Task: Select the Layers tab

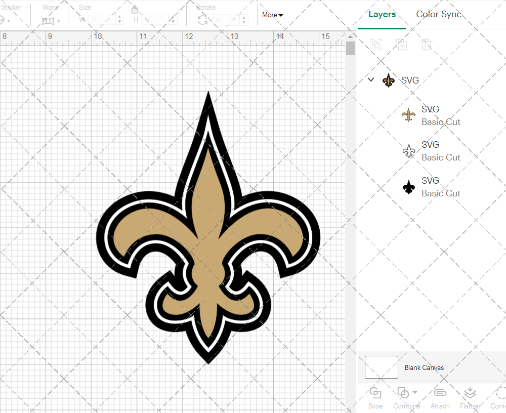Action: click(x=382, y=14)
